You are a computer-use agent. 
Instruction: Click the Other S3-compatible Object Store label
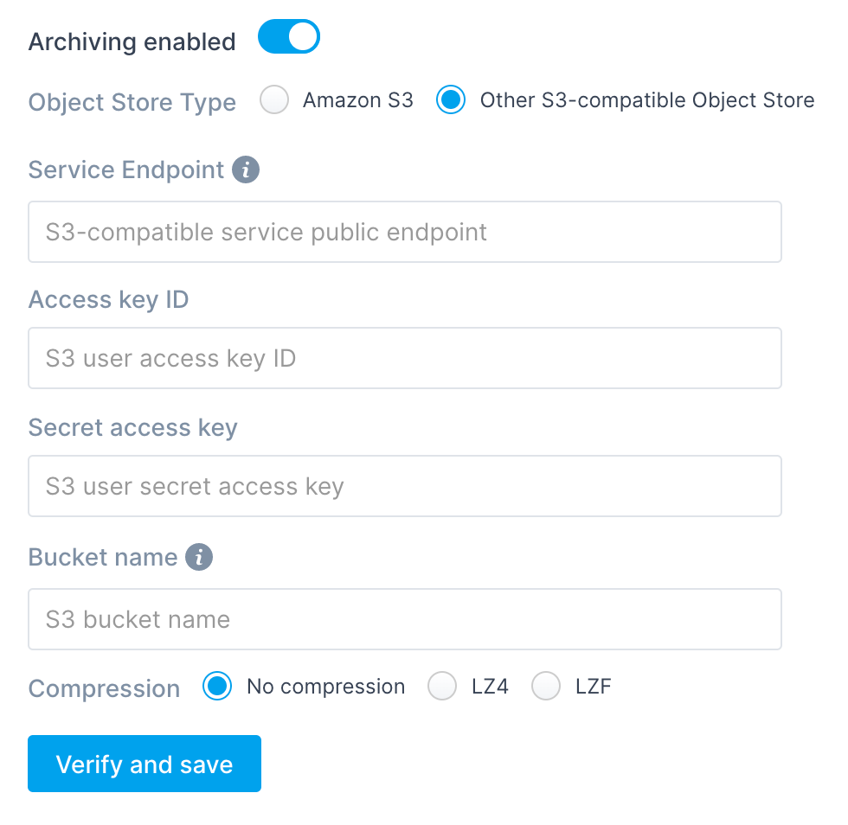pyautogui.click(x=647, y=100)
